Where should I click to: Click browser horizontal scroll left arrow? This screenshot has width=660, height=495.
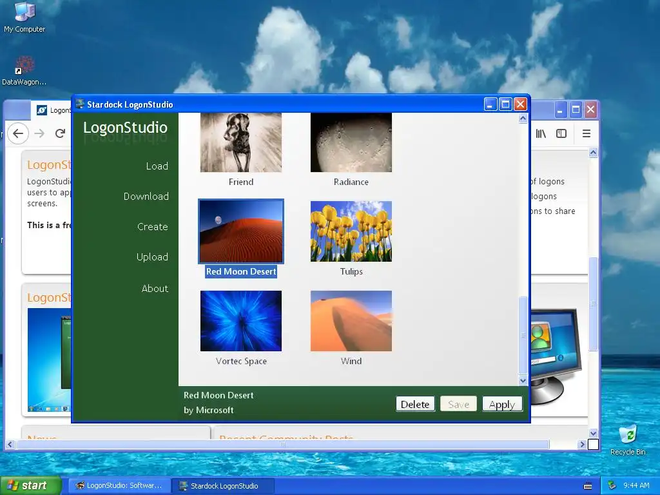(x=10, y=444)
